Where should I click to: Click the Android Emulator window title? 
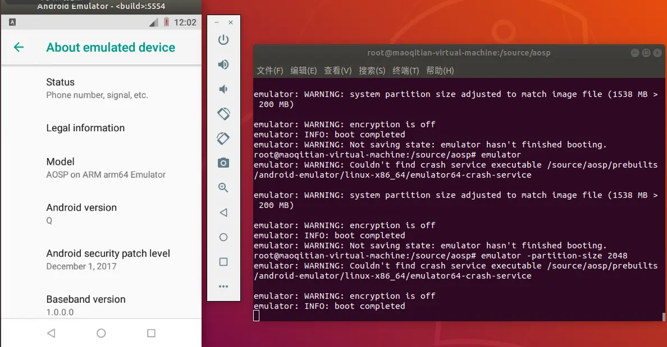(x=101, y=6)
